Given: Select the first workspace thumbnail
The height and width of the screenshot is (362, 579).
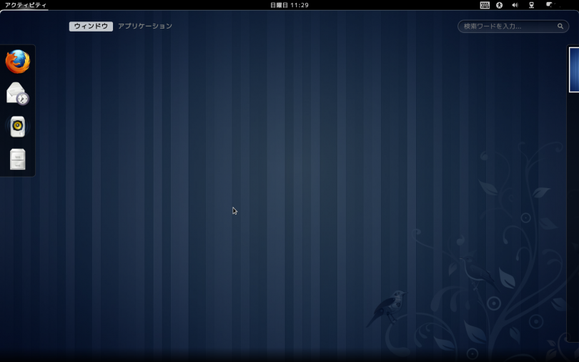Looking at the screenshot, I should pos(573,69).
